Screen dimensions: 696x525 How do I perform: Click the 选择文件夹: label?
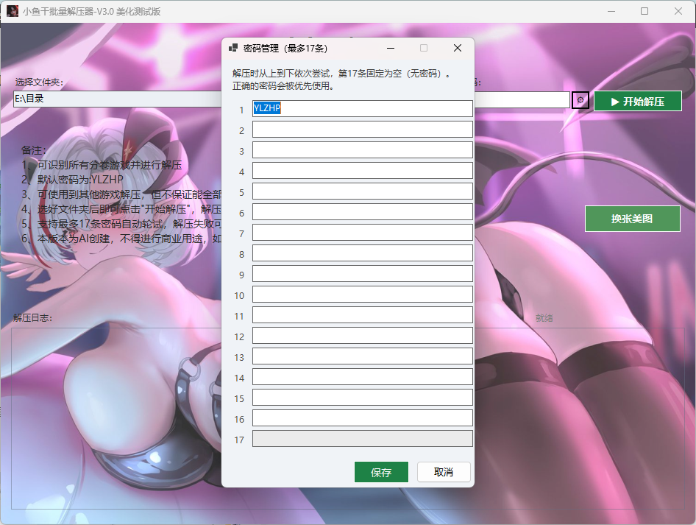point(39,82)
